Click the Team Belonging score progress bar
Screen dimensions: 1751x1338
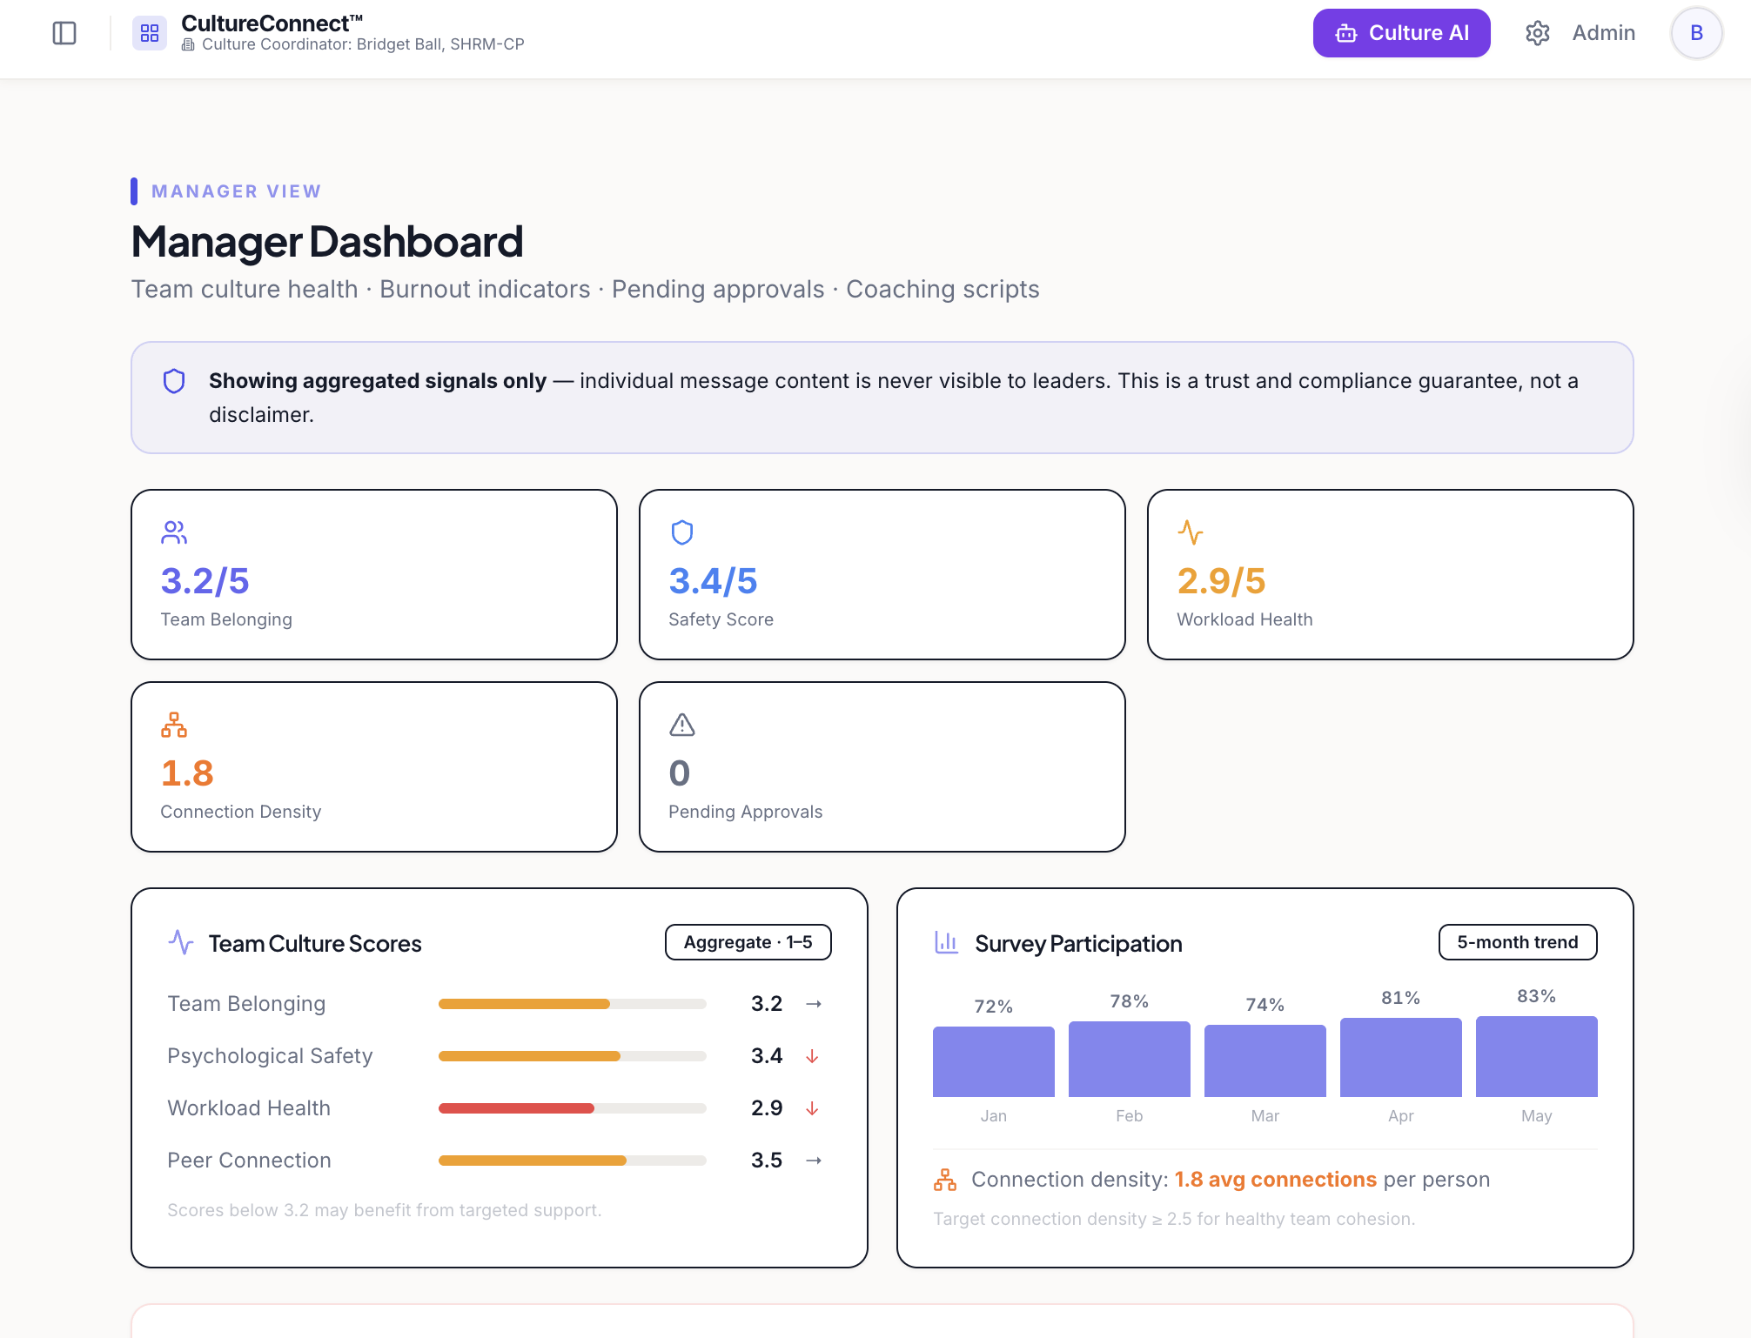pos(573,1004)
